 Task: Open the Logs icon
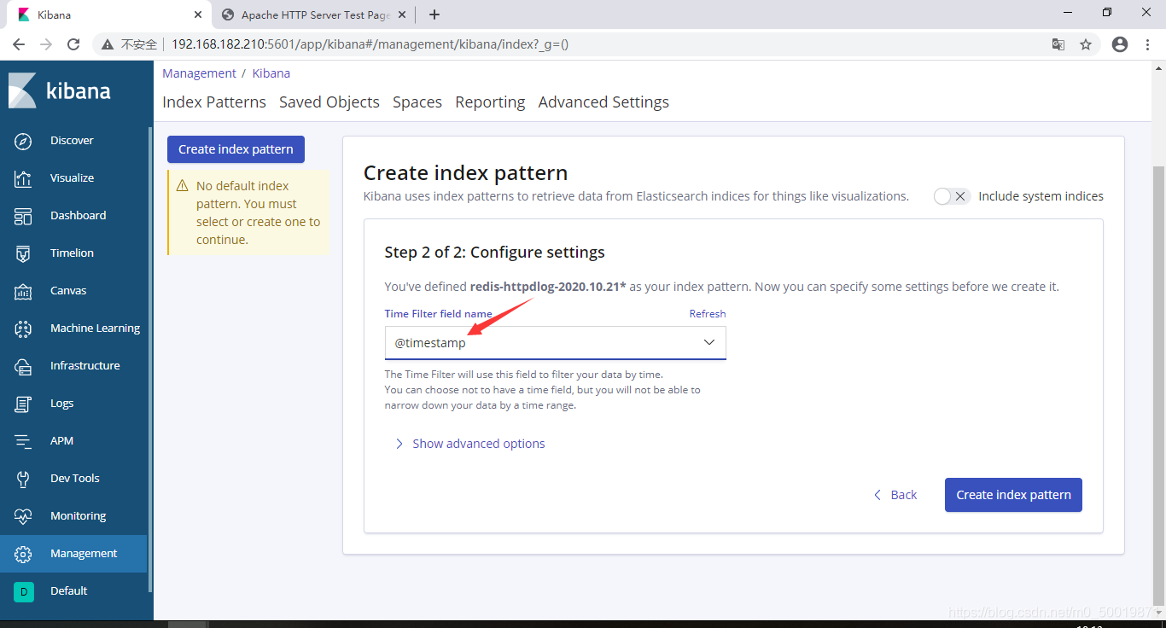23,404
